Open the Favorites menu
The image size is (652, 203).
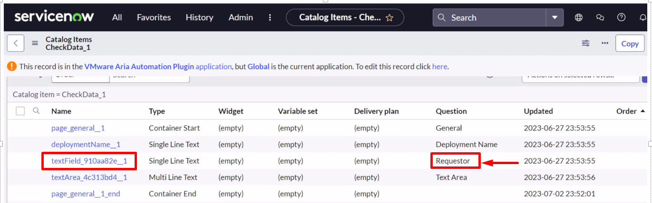[154, 18]
